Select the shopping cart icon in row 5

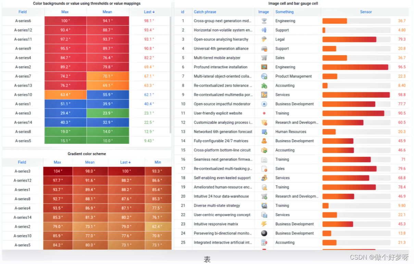click(264, 58)
